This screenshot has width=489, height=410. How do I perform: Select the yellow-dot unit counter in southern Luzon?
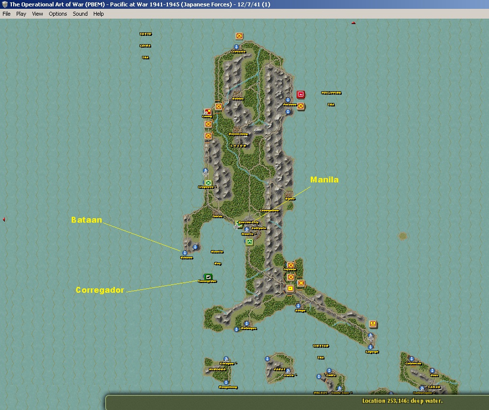(x=290, y=288)
